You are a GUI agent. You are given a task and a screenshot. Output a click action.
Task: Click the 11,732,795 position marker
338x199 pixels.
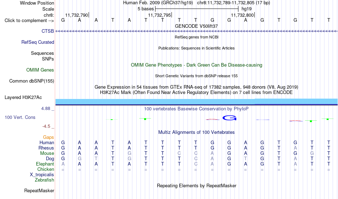pyautogui.click(x=159, y=15)
